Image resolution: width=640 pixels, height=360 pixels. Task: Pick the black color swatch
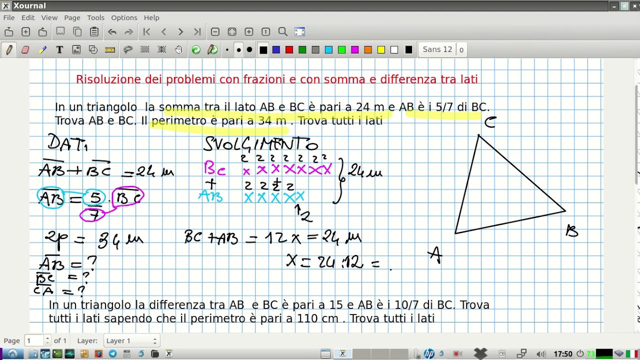263,49
